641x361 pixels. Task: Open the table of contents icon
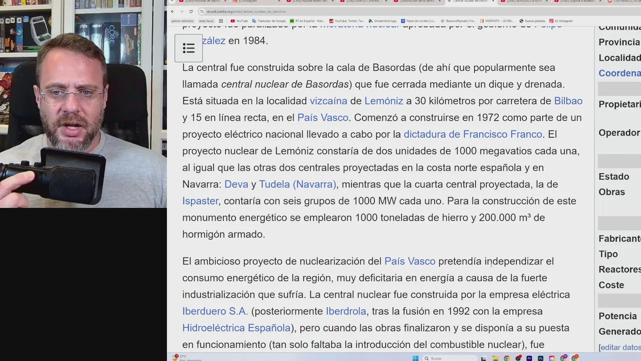point(188,49)
